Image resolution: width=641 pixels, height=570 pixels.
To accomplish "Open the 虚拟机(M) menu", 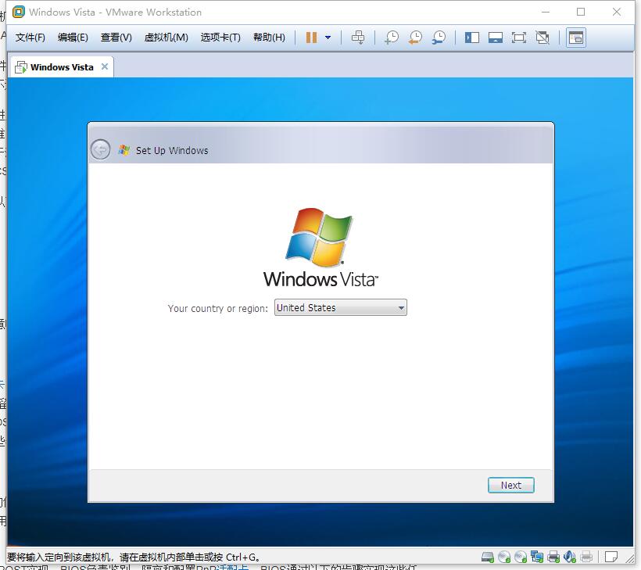I will point(166,38).
